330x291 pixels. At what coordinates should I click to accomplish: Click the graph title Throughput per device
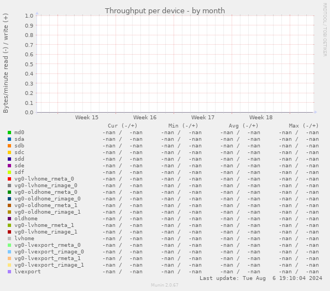165,10
